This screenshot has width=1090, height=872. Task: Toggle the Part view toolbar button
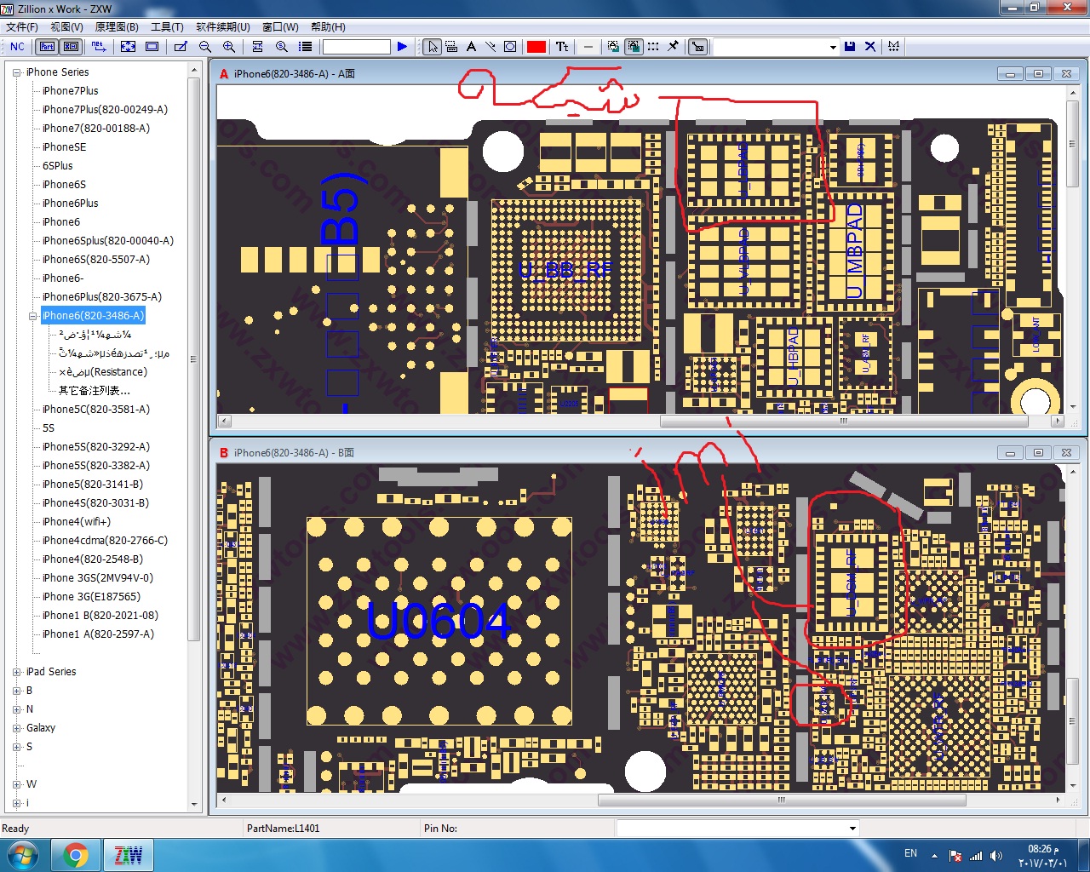pos(48,47)
